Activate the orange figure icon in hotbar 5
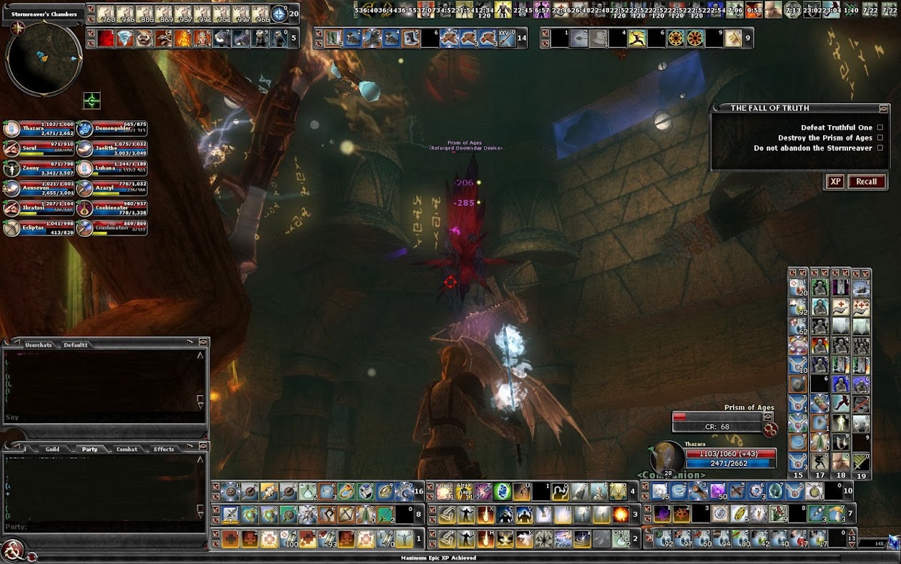Screen dimensions: 901x564 [183, 39]
